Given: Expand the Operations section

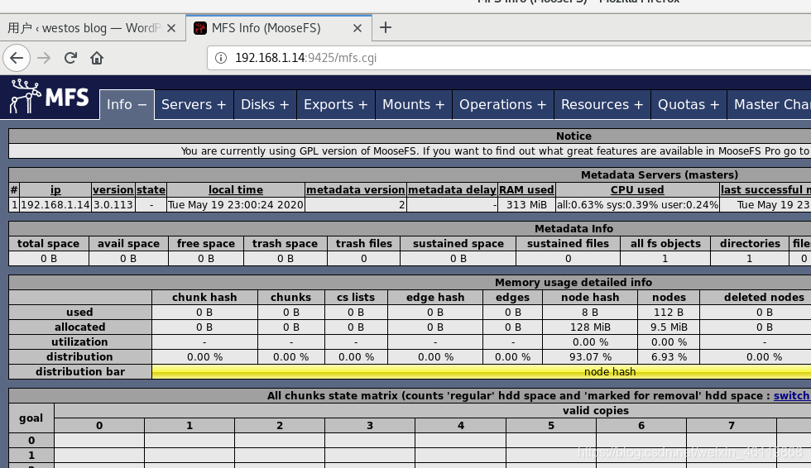Looking at the screenshot, I should coord(503,104).
